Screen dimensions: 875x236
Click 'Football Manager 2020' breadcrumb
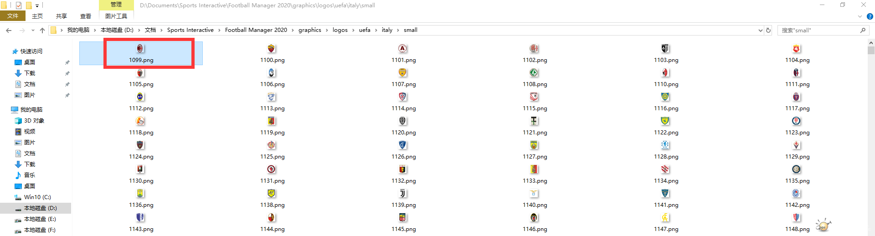[256, 30]
